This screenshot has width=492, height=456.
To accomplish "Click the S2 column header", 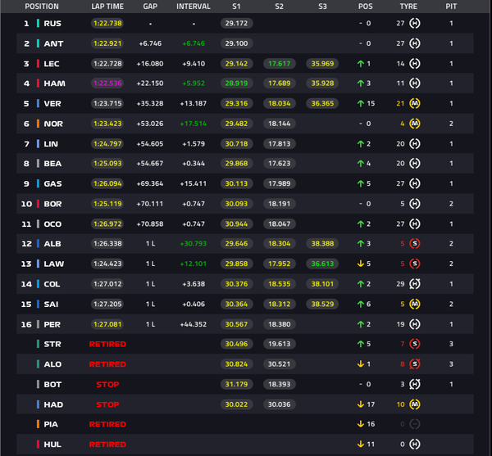I will 280,7.
